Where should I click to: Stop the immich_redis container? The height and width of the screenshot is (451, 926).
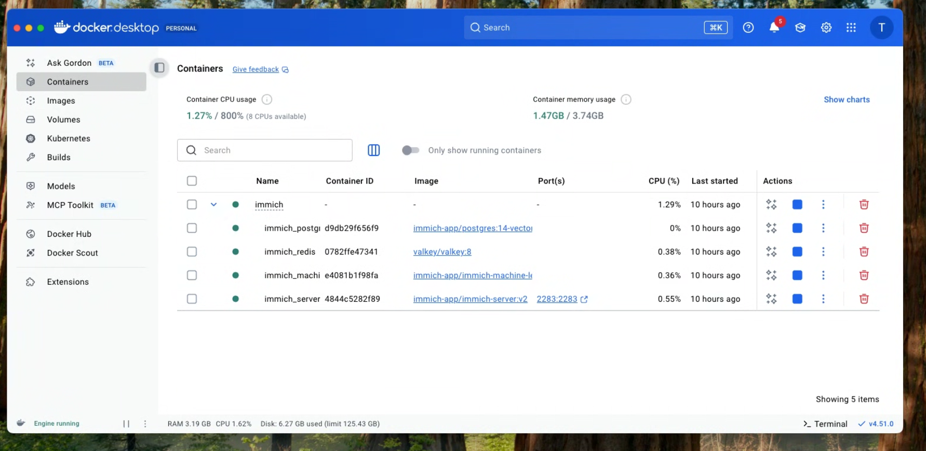point(797,251)
